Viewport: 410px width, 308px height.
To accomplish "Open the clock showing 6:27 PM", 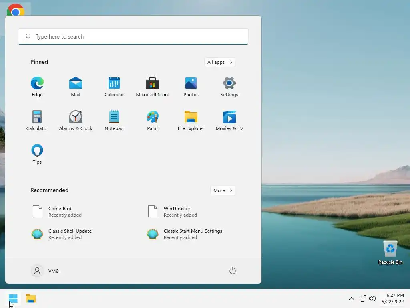I will (x=393, y=298).
